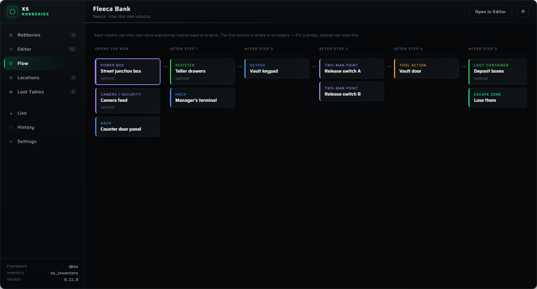Click the Settings gear icon in sidebar
Image resolution: width=537 pixels, height=289 pixels.
(11, 142)
